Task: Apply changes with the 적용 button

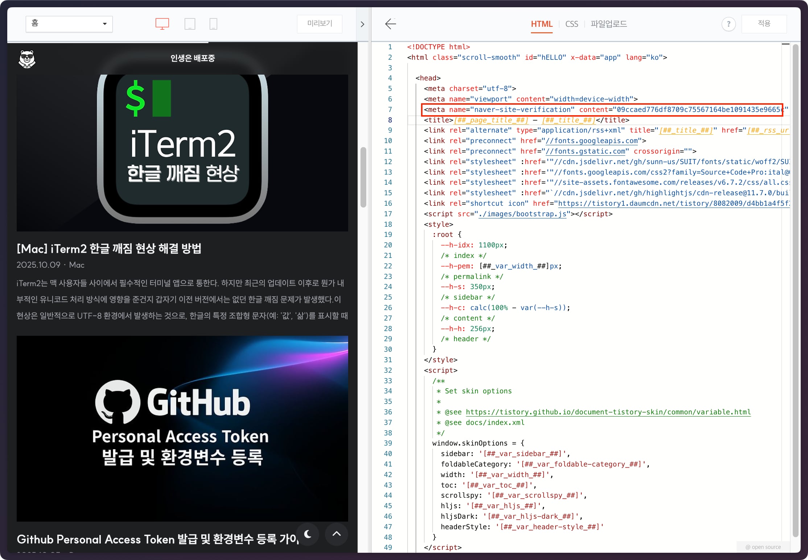Action: point(764,24)
